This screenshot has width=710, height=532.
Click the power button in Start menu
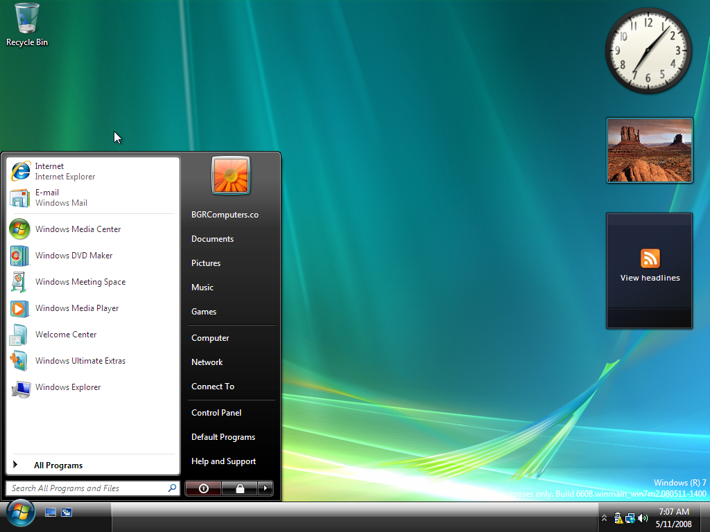point(203,488)
